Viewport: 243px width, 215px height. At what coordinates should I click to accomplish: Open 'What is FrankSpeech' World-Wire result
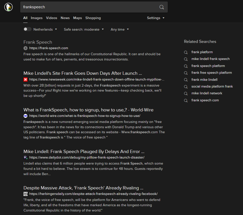coord(88,110)
